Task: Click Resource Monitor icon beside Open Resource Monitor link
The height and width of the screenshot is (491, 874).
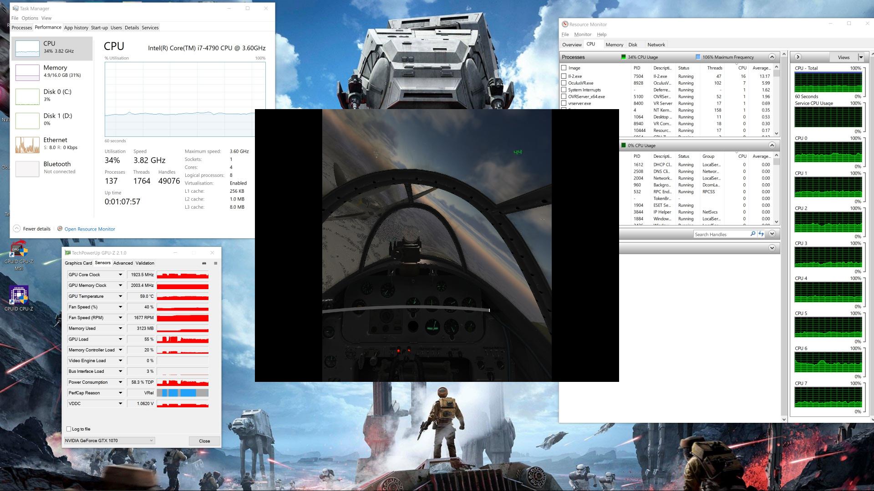Action: (60, 229)
